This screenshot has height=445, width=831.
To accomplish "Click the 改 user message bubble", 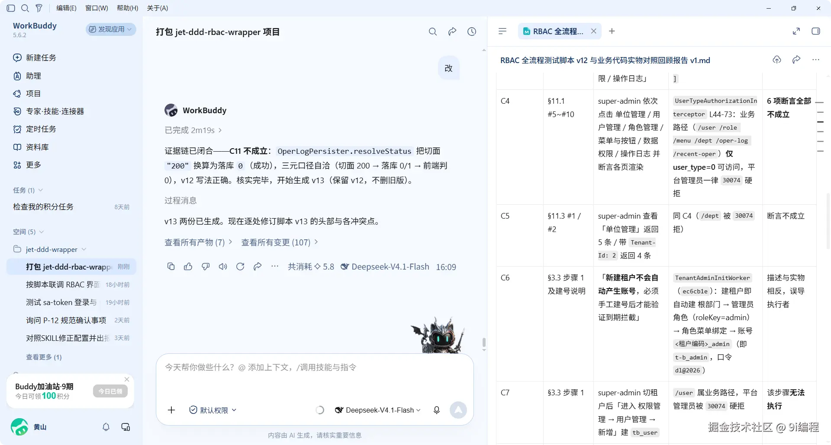I will point(448,68).
